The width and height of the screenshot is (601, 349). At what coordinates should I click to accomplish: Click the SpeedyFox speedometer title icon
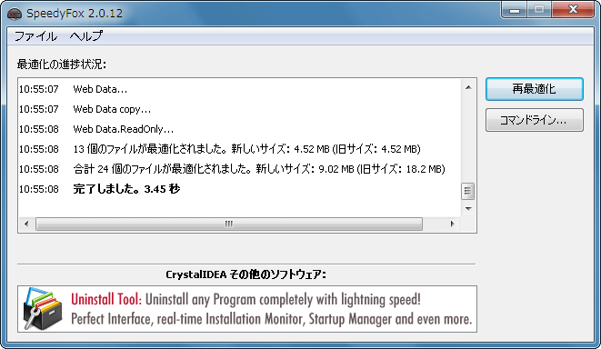click(15, 14)
